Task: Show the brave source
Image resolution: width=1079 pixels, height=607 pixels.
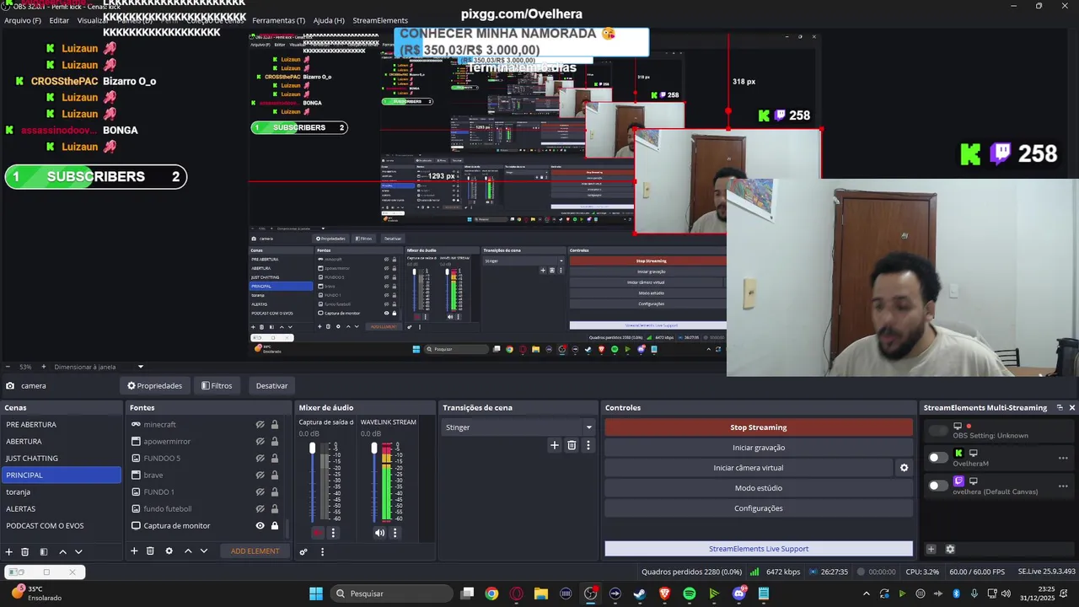Action: pos(260,475)
